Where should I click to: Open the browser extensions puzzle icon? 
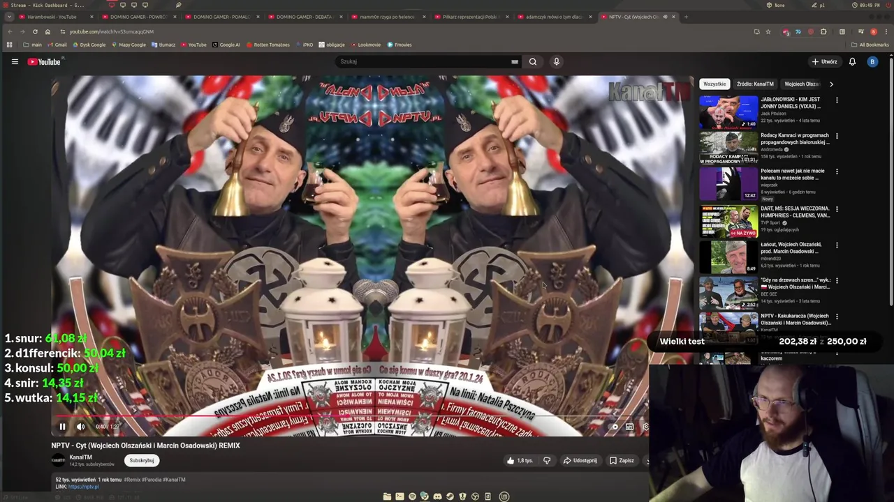click(823, 31)
